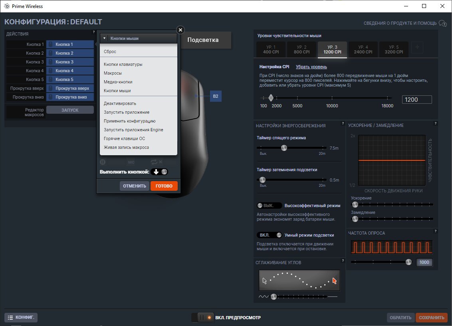Click the add CPI level plus icon
Image resolution: width=452 pixels, height=326 pixels.
coord(417,47)
